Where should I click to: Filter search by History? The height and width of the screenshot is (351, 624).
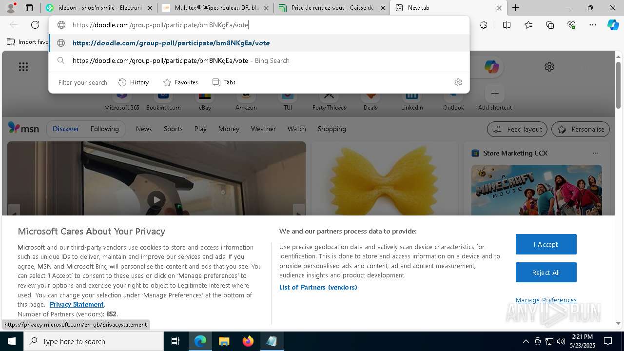click(x=134, y=82)
